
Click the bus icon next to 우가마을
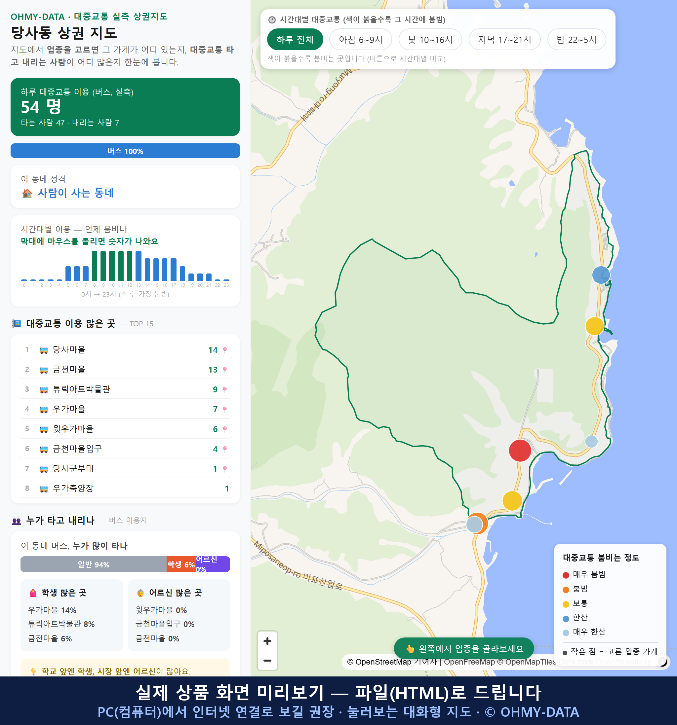44,409
